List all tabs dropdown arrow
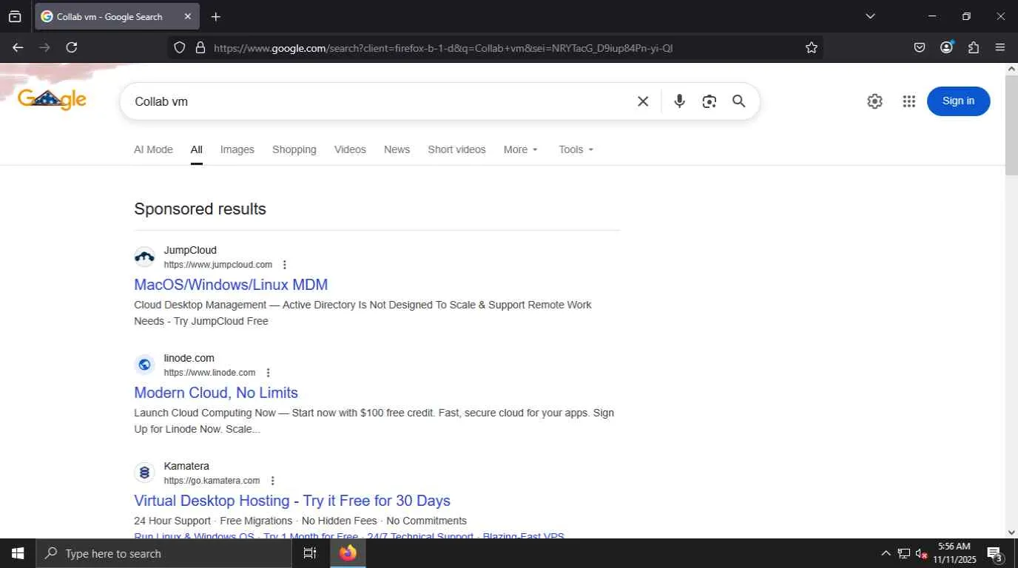Image resolution: width=1018 pixels, height=568 pixels. (870, 16)
